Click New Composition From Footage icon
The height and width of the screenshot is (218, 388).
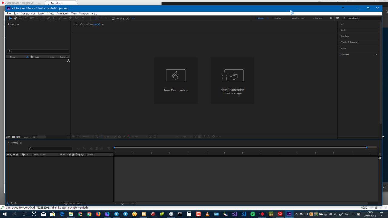pos(232,75)
